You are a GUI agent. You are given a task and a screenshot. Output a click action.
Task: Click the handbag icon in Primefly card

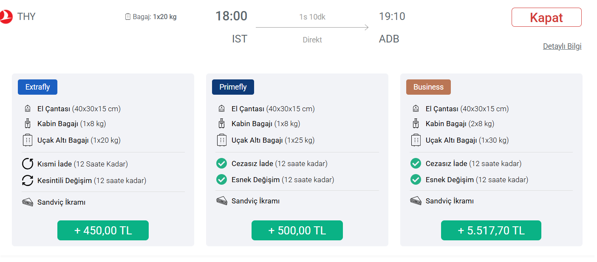point(221,109)
